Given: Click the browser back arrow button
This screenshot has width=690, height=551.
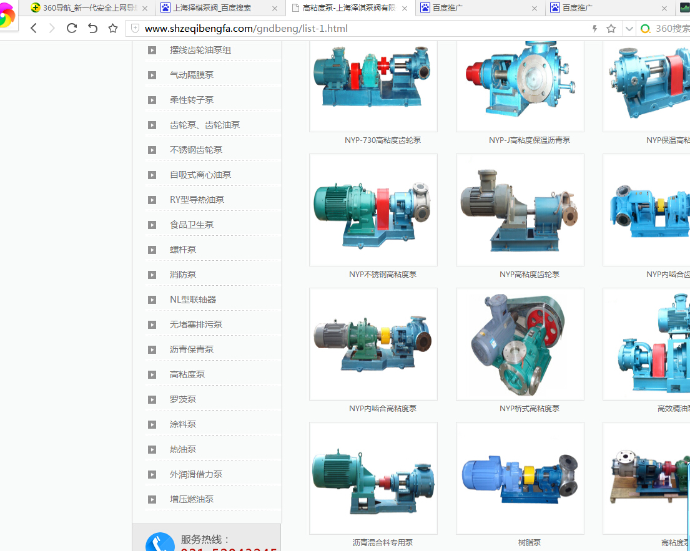Looking at the screenshot, I should coord(34,28).
